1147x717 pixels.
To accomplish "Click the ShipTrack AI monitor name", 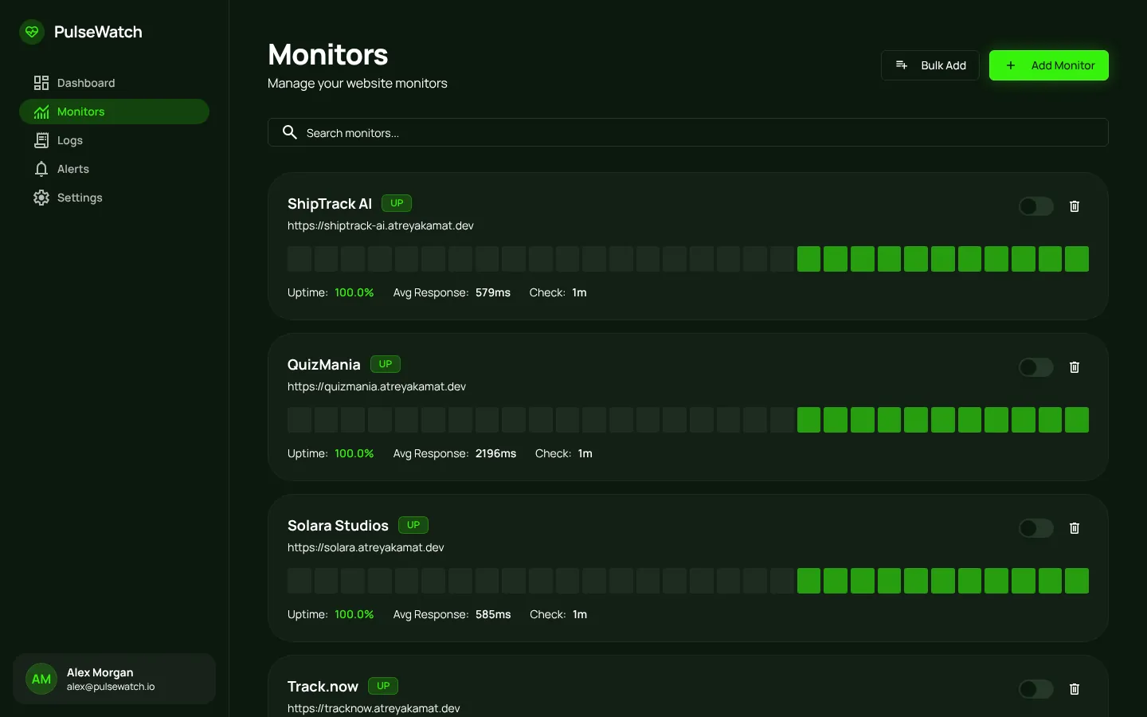I will tap(330, 203).
